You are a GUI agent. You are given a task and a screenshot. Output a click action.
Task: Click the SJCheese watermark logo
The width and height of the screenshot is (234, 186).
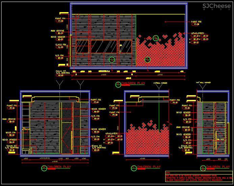tap(216, 6)
